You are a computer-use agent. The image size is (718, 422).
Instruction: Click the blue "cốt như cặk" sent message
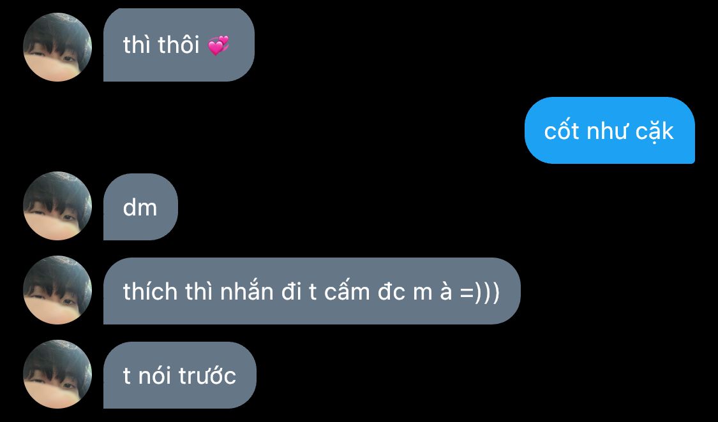[x=610, y=130]
